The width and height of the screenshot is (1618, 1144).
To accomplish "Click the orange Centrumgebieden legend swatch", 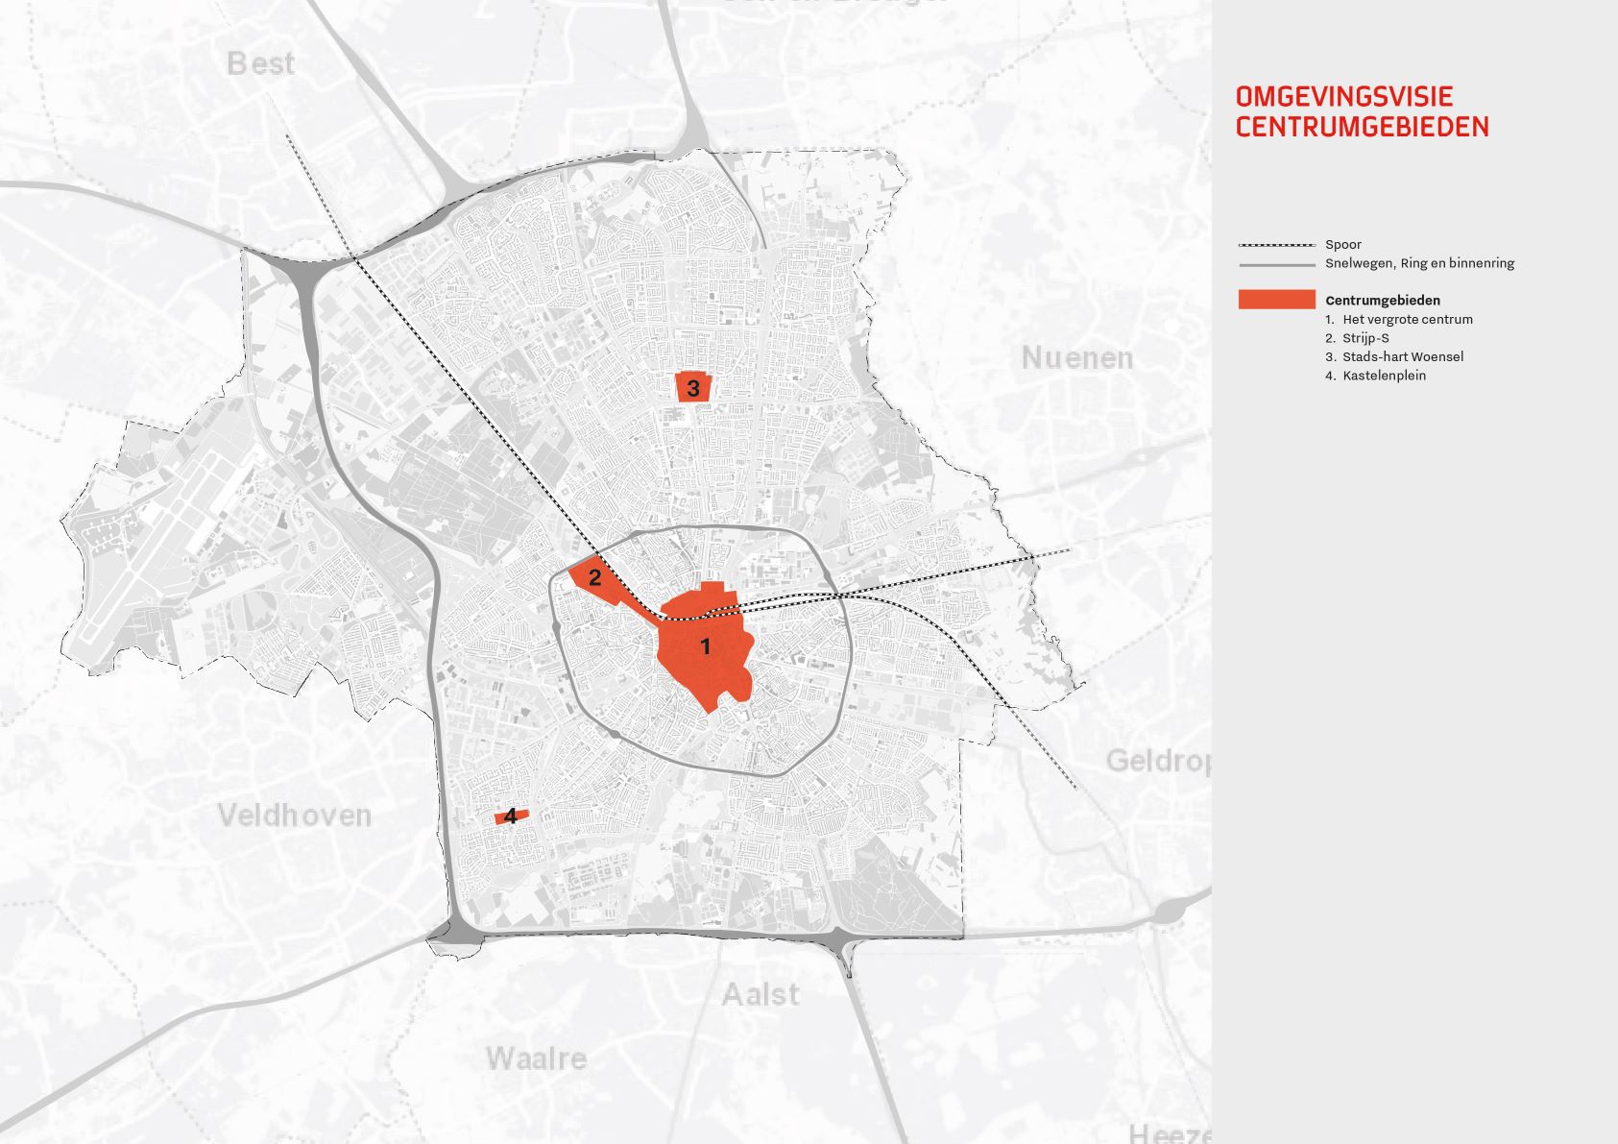I will click(x=1276, y=300).
